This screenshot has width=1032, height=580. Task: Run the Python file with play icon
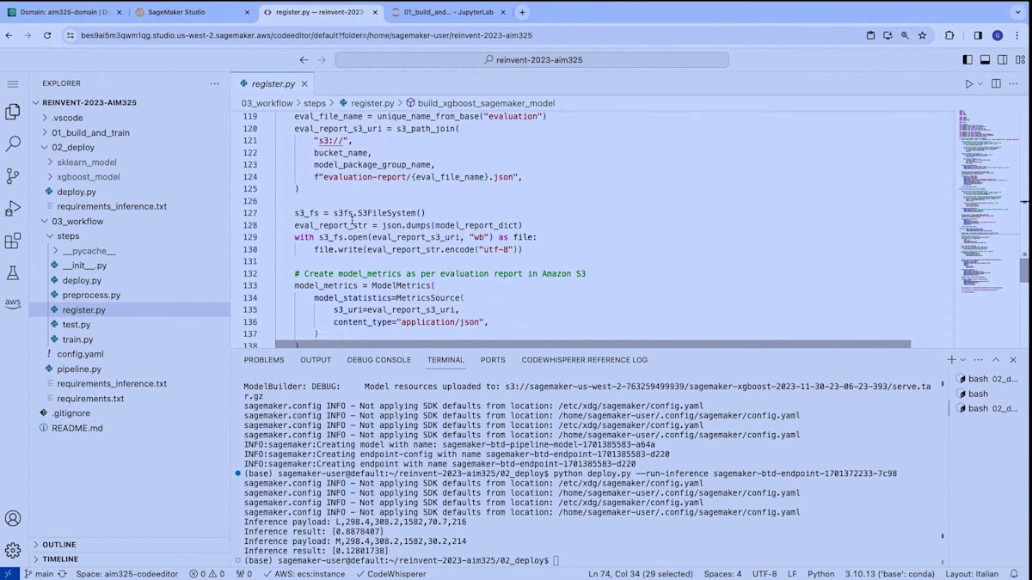click(x=969, y=83)
